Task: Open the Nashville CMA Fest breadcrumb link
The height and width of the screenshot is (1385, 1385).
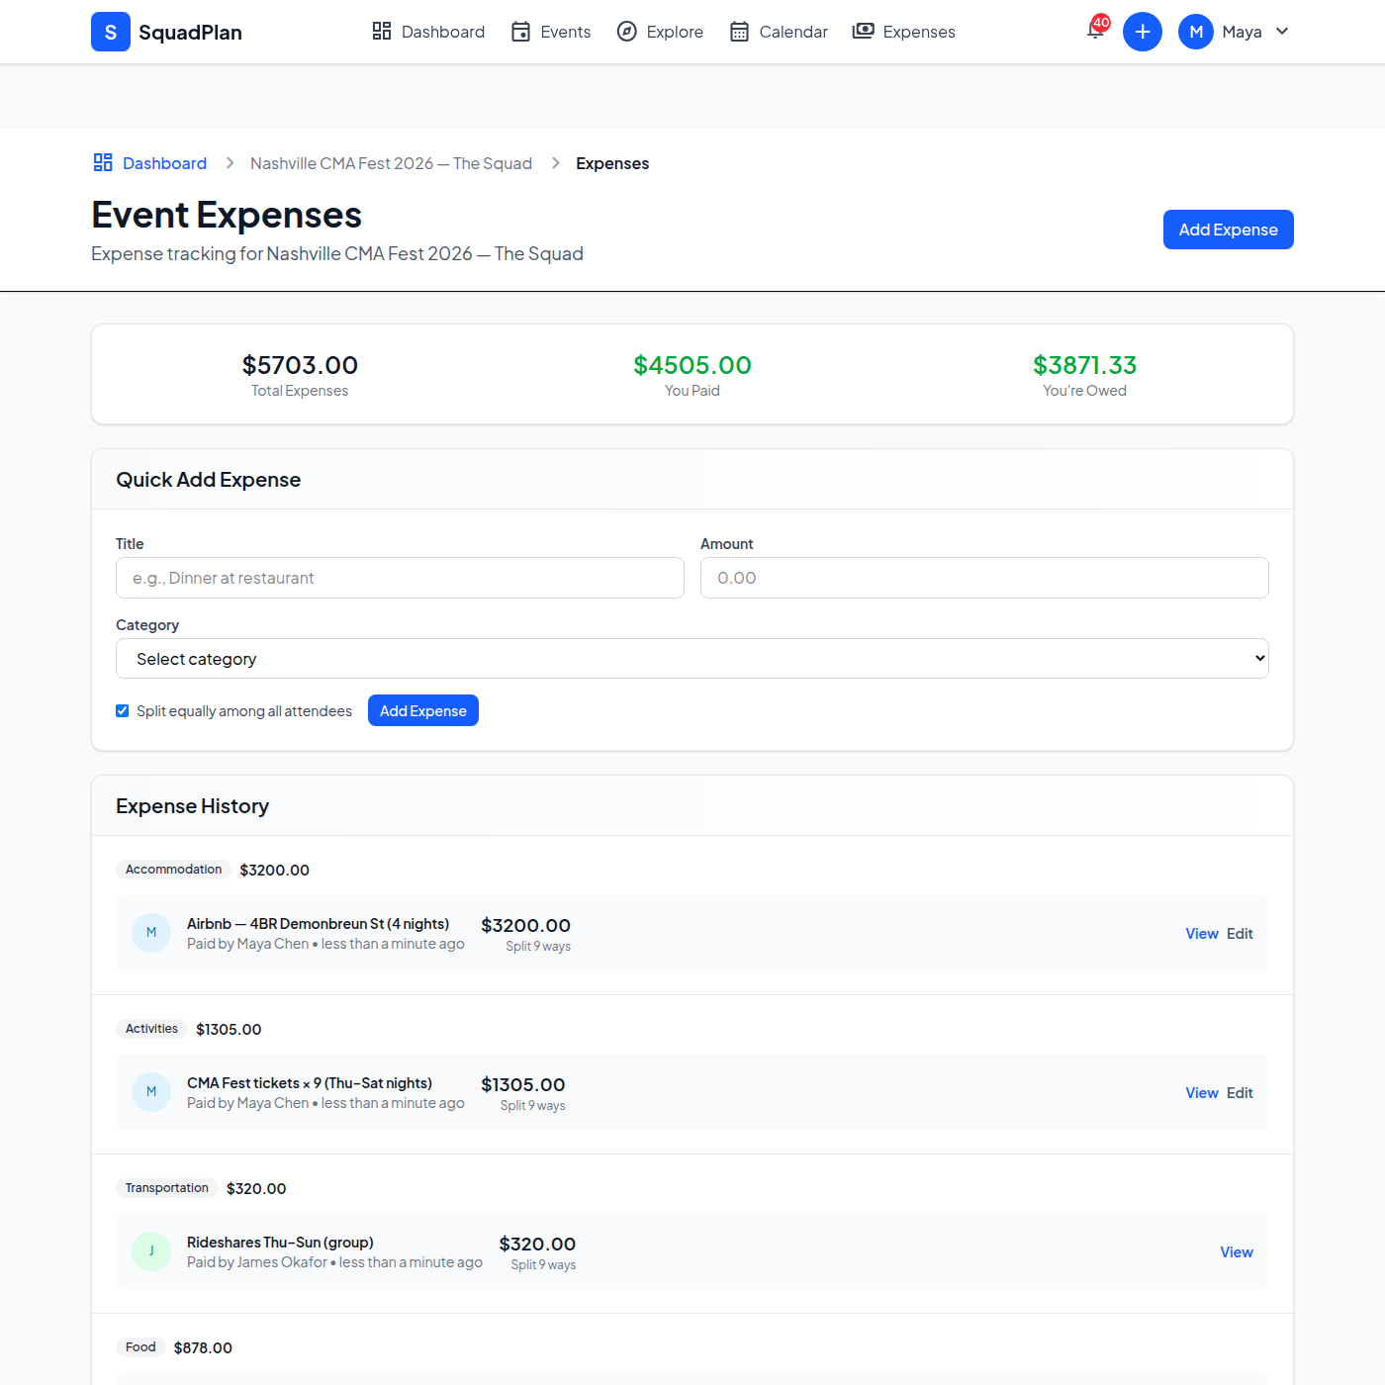Action: (x=391, y=162)
